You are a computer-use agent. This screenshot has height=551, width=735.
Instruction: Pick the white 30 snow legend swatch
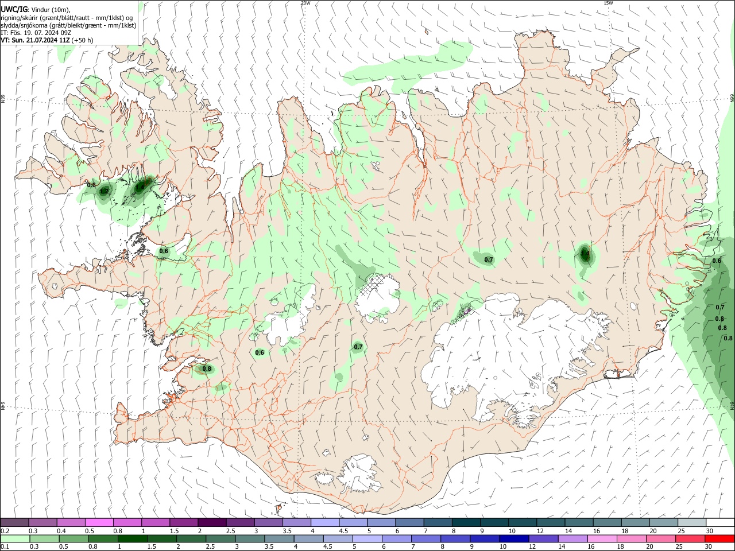coord(720,522)
